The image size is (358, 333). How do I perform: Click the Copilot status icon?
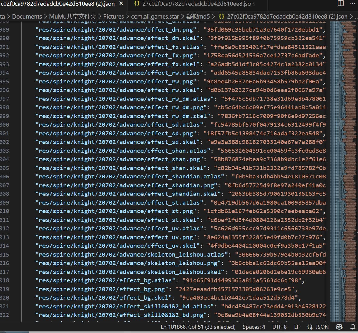(339, 327)
